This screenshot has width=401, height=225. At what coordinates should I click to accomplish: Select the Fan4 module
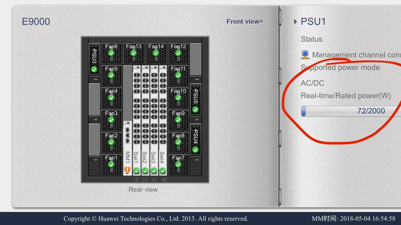pos(111,98)
